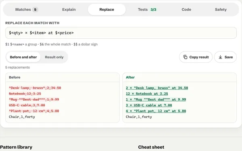Click the Cheat sheet heading
This screenshot has height=151, width=242.
pyautogui.click(x=151, y=147)
